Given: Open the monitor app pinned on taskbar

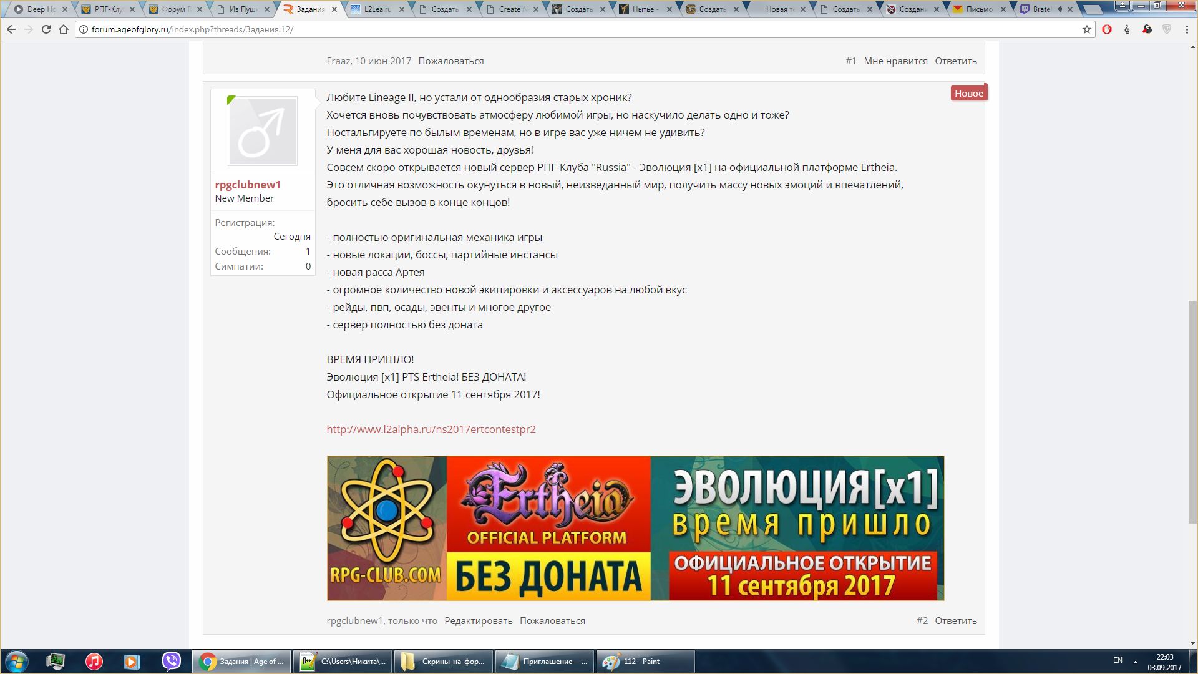Looking at the screenshot, I should click(56, 662).
